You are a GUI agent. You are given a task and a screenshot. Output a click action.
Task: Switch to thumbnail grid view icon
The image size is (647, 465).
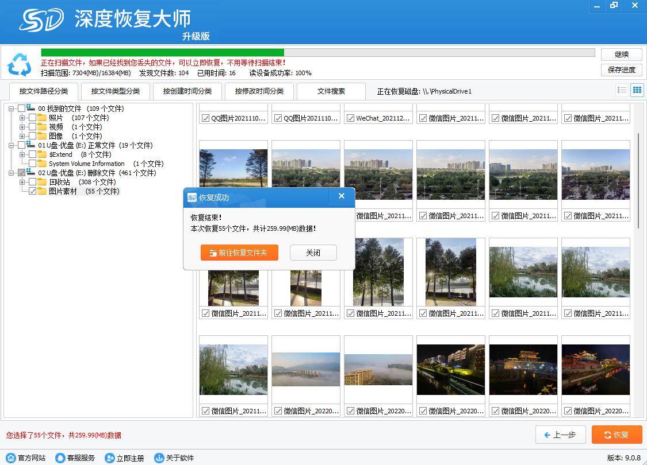pos(637,90)
